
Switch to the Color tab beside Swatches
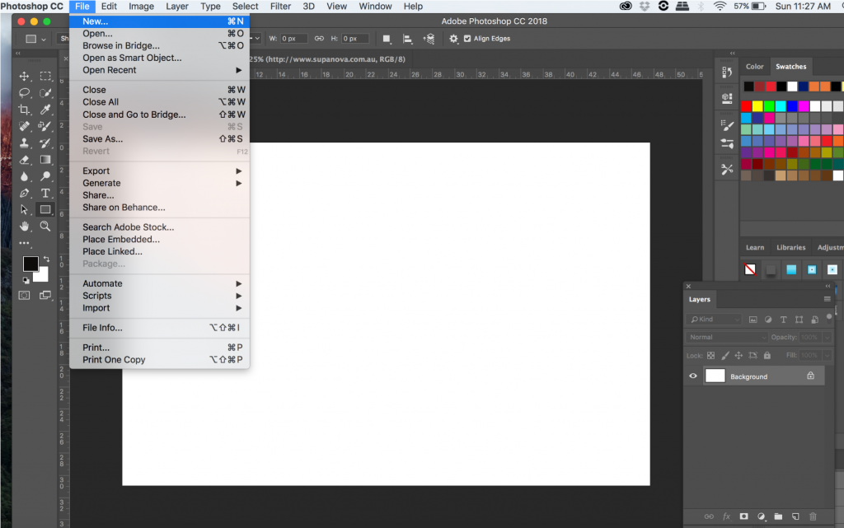[754, 66]
